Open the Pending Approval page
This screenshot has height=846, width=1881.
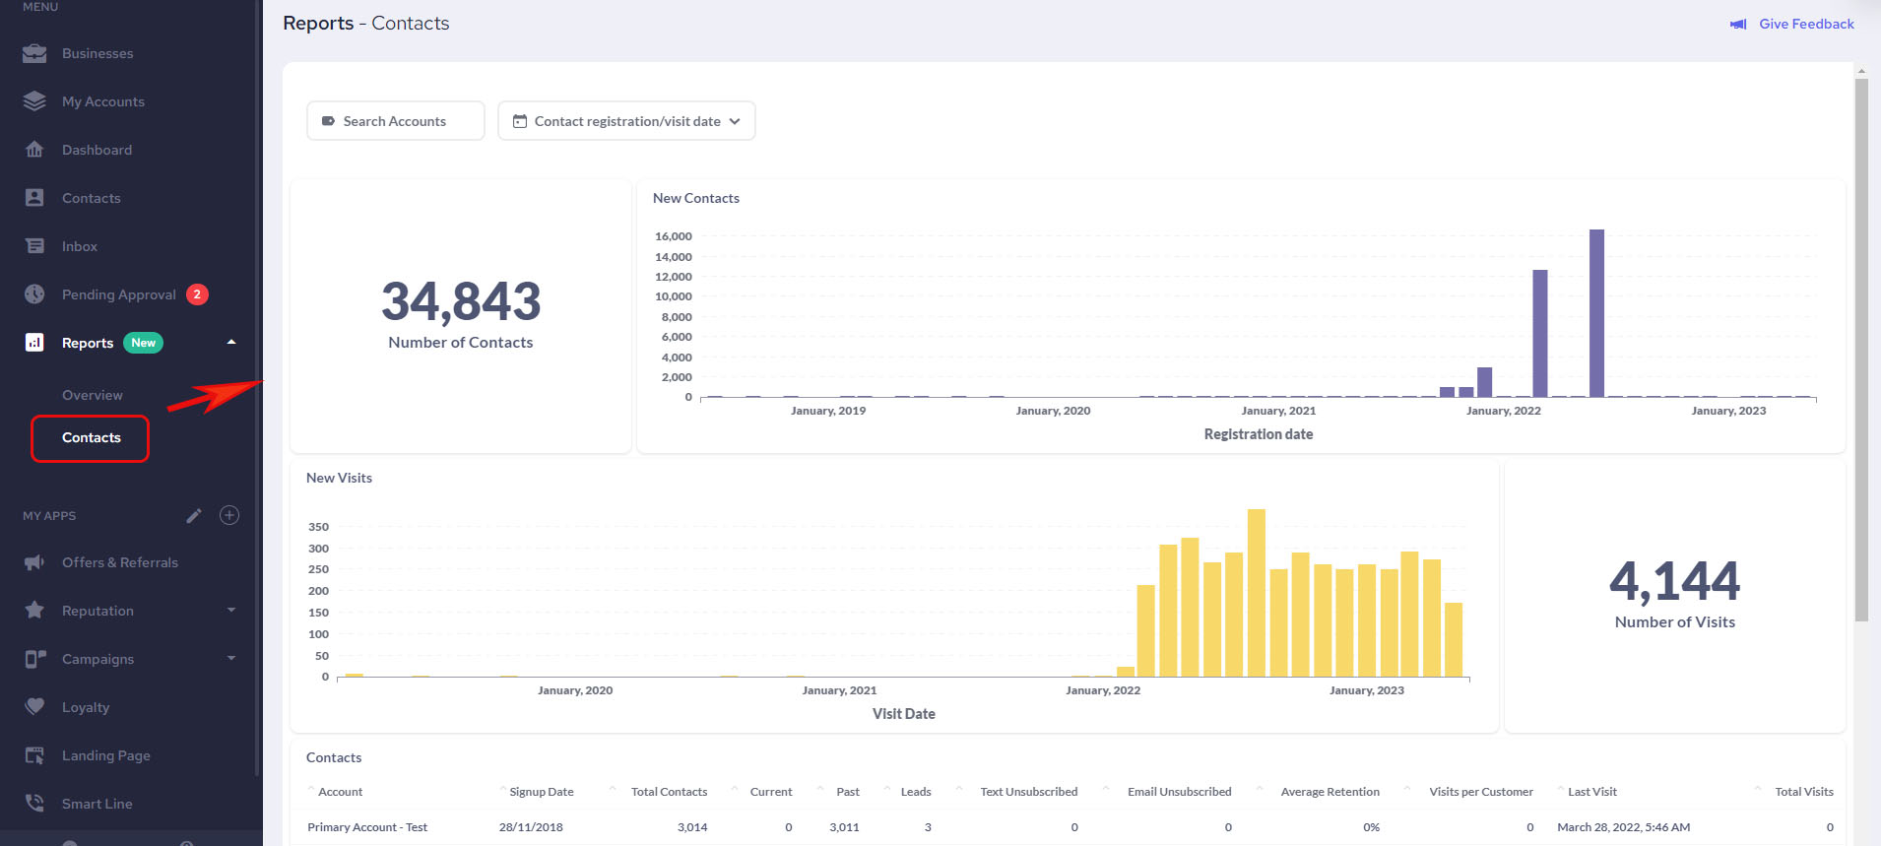119,294
